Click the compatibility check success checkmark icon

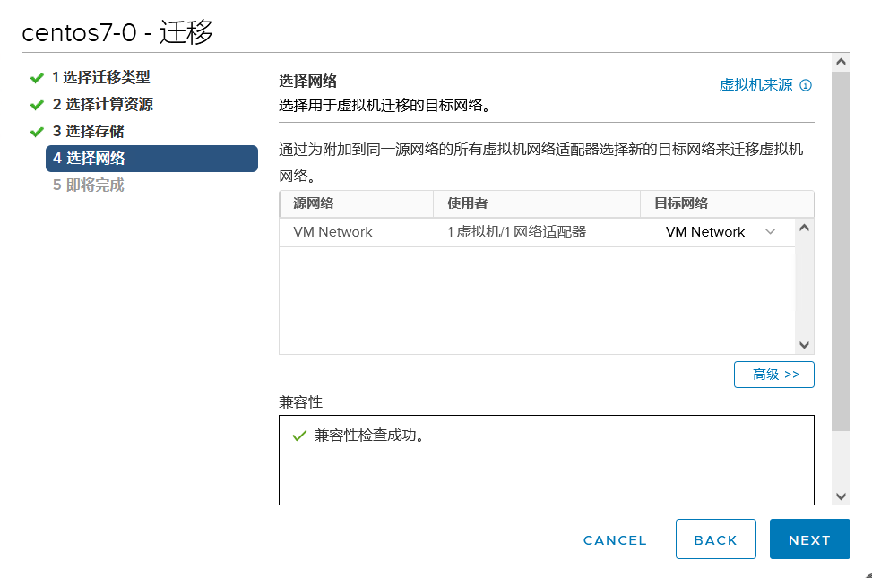click(299, 436)
